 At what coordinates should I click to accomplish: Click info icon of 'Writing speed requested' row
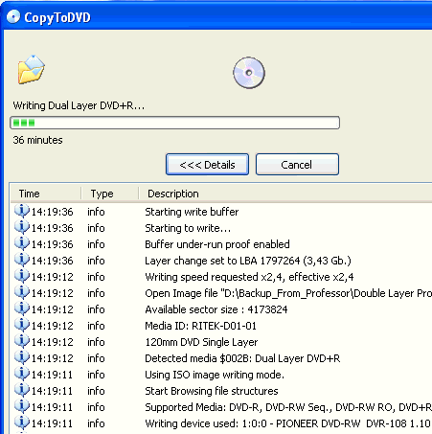click(22, 276)
